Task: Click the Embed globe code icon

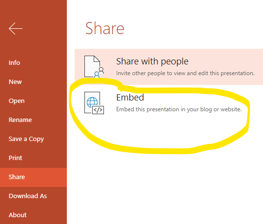Action: pos(94,103)
